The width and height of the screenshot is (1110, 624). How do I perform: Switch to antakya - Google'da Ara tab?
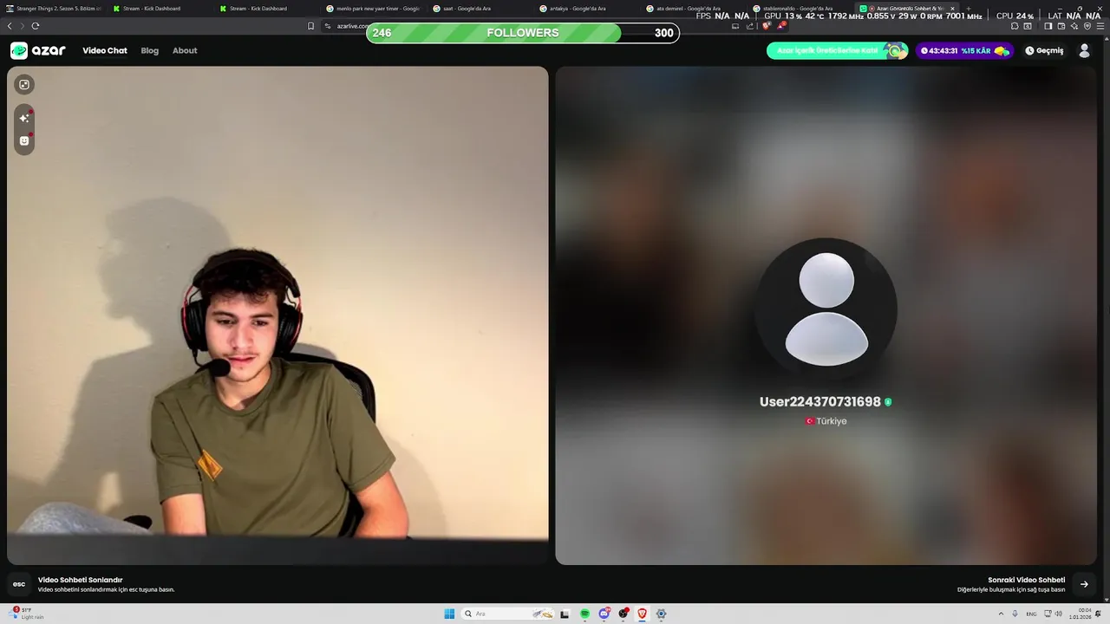tap(586, 9)
